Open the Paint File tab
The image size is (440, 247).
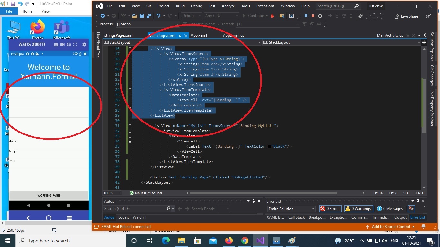(x=9, y=11)
